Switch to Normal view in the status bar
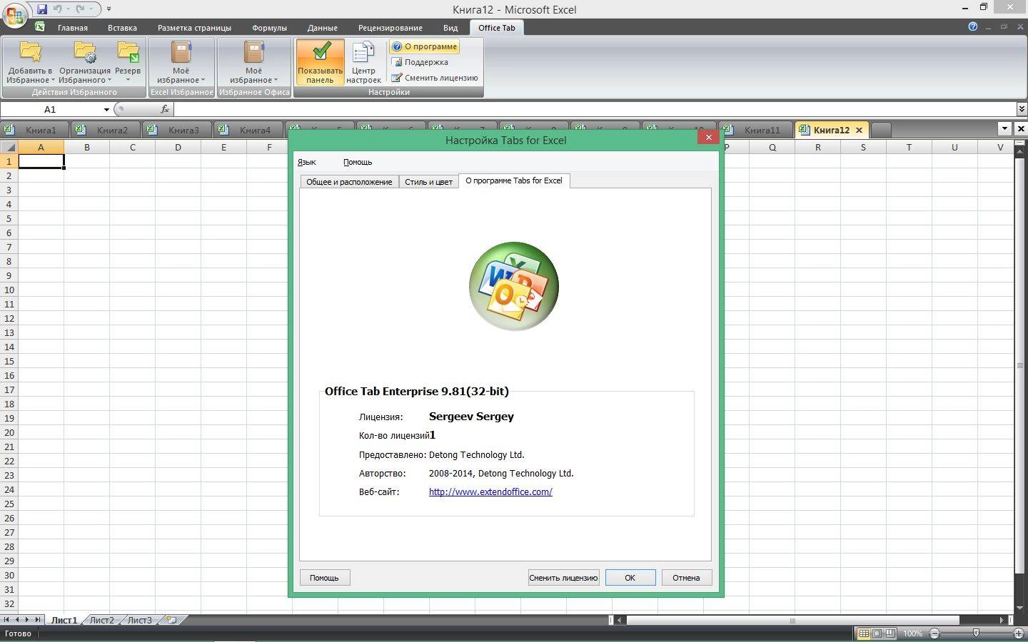Screen dimensions: 1028x642 click(864, 633)
